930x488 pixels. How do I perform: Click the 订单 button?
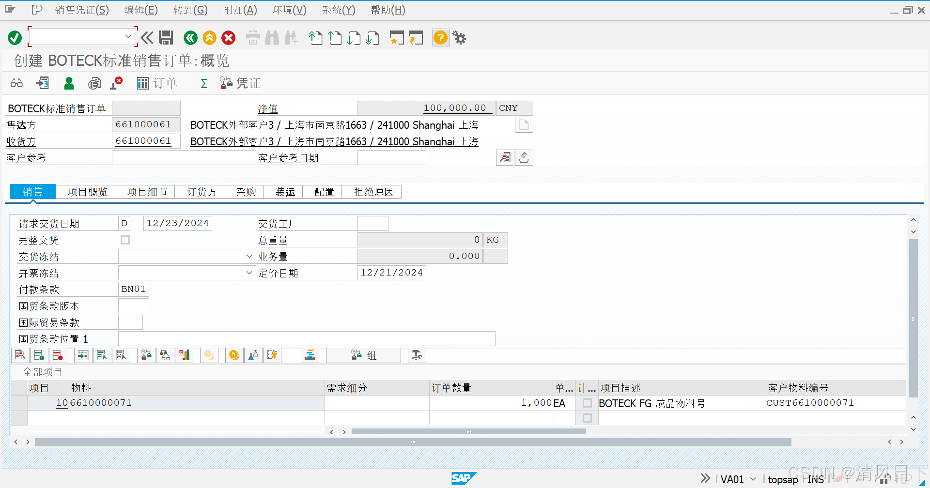(x=157, y=83)
